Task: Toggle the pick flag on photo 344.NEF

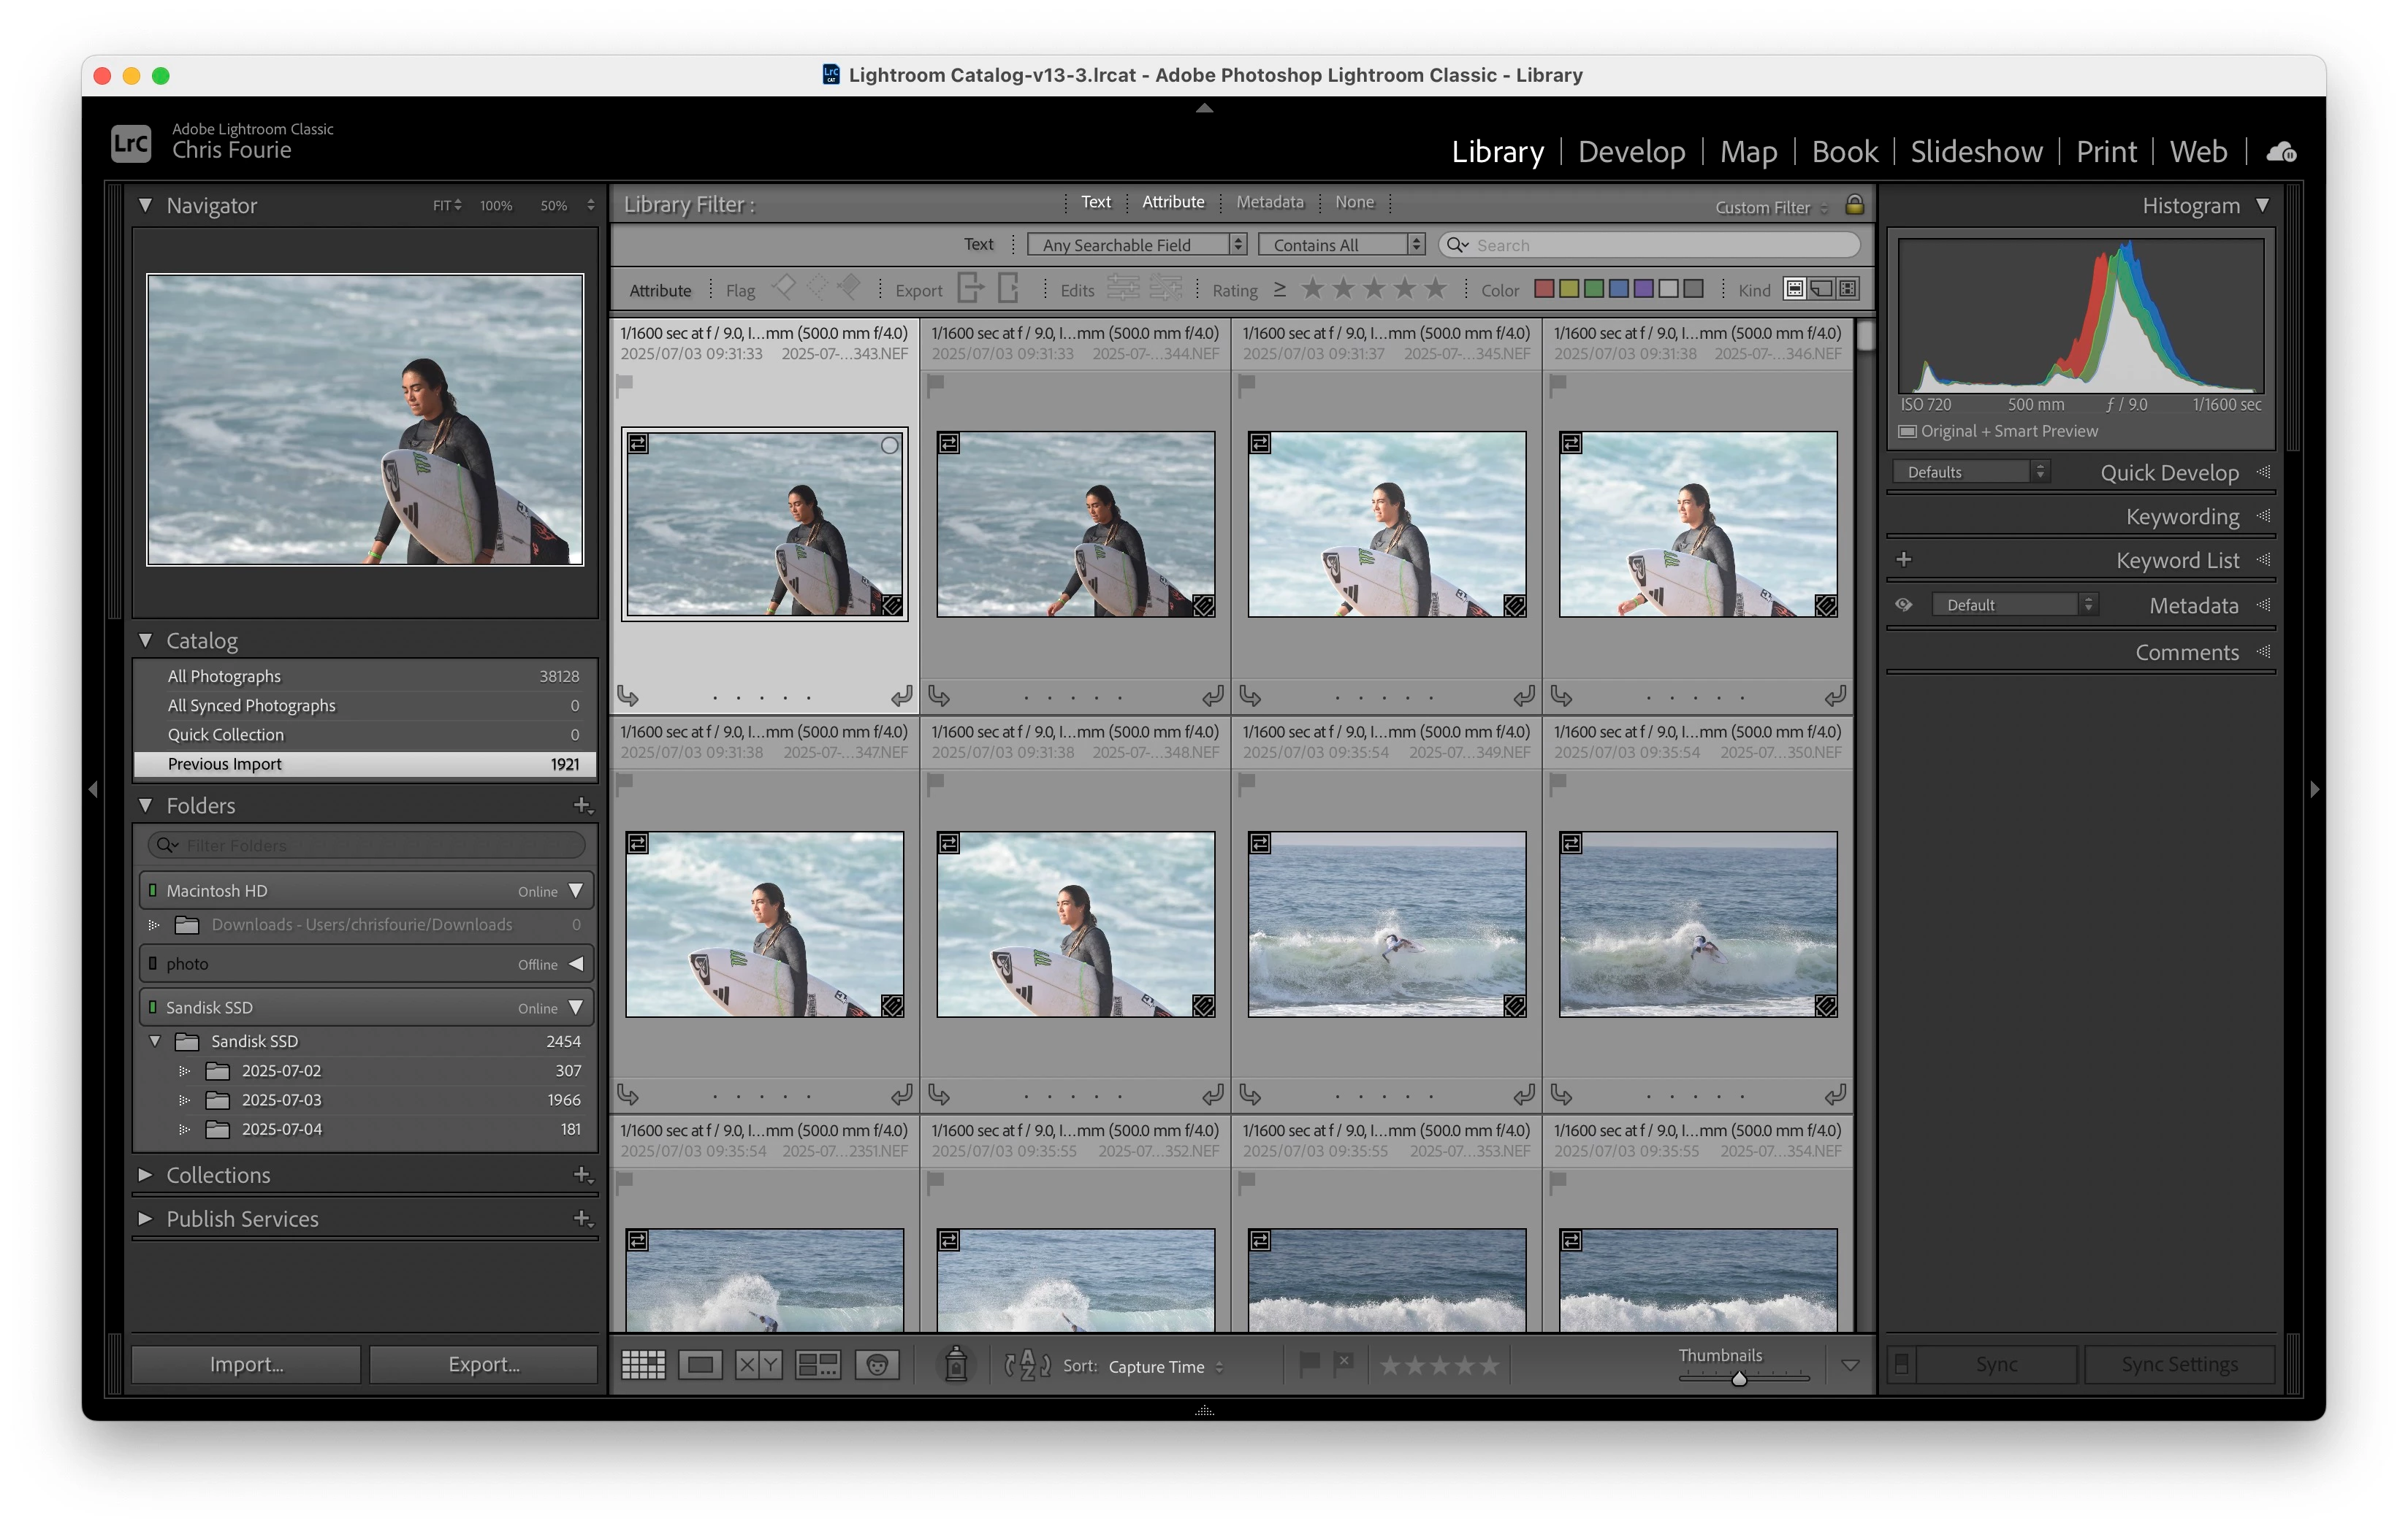Action: (x=936, y=384)
